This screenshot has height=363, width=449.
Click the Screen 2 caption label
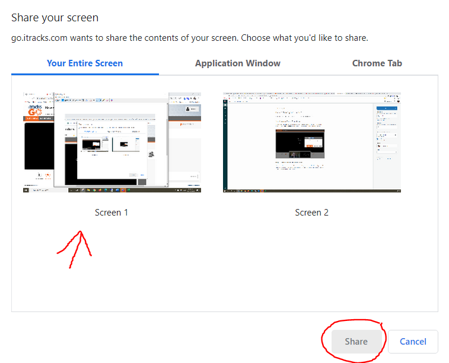pos(311,213)
